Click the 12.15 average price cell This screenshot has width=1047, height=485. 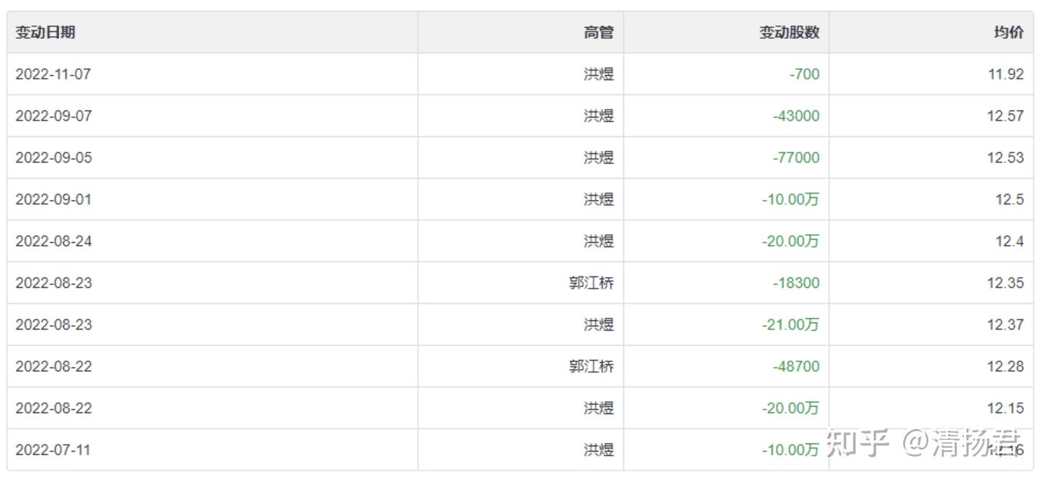1006,409
